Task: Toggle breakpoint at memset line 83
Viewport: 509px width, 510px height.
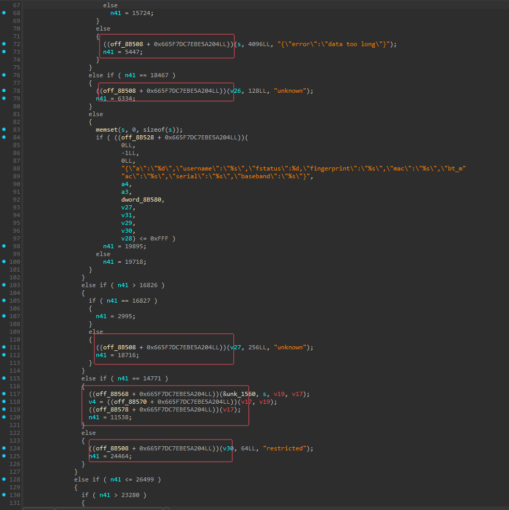Action: point(4,130)
